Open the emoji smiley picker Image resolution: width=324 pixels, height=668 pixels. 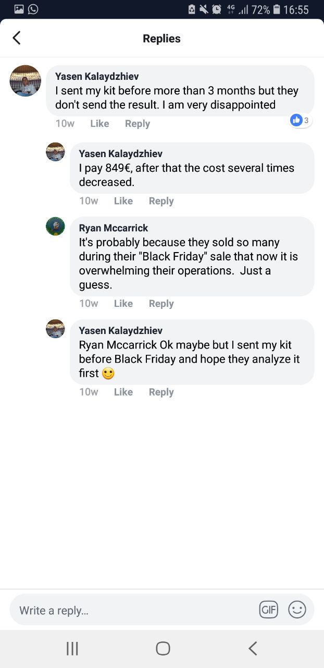(297, 609)
